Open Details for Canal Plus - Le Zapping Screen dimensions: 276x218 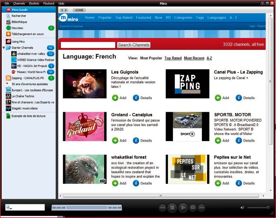pyautogui.click(x=245, y=98)
